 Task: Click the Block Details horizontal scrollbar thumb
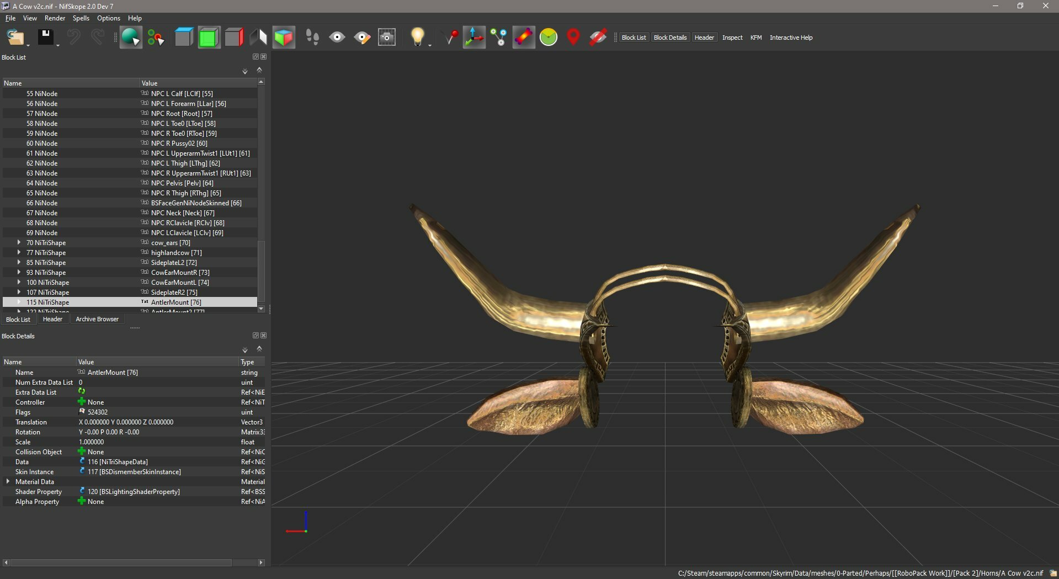(121, 562)
